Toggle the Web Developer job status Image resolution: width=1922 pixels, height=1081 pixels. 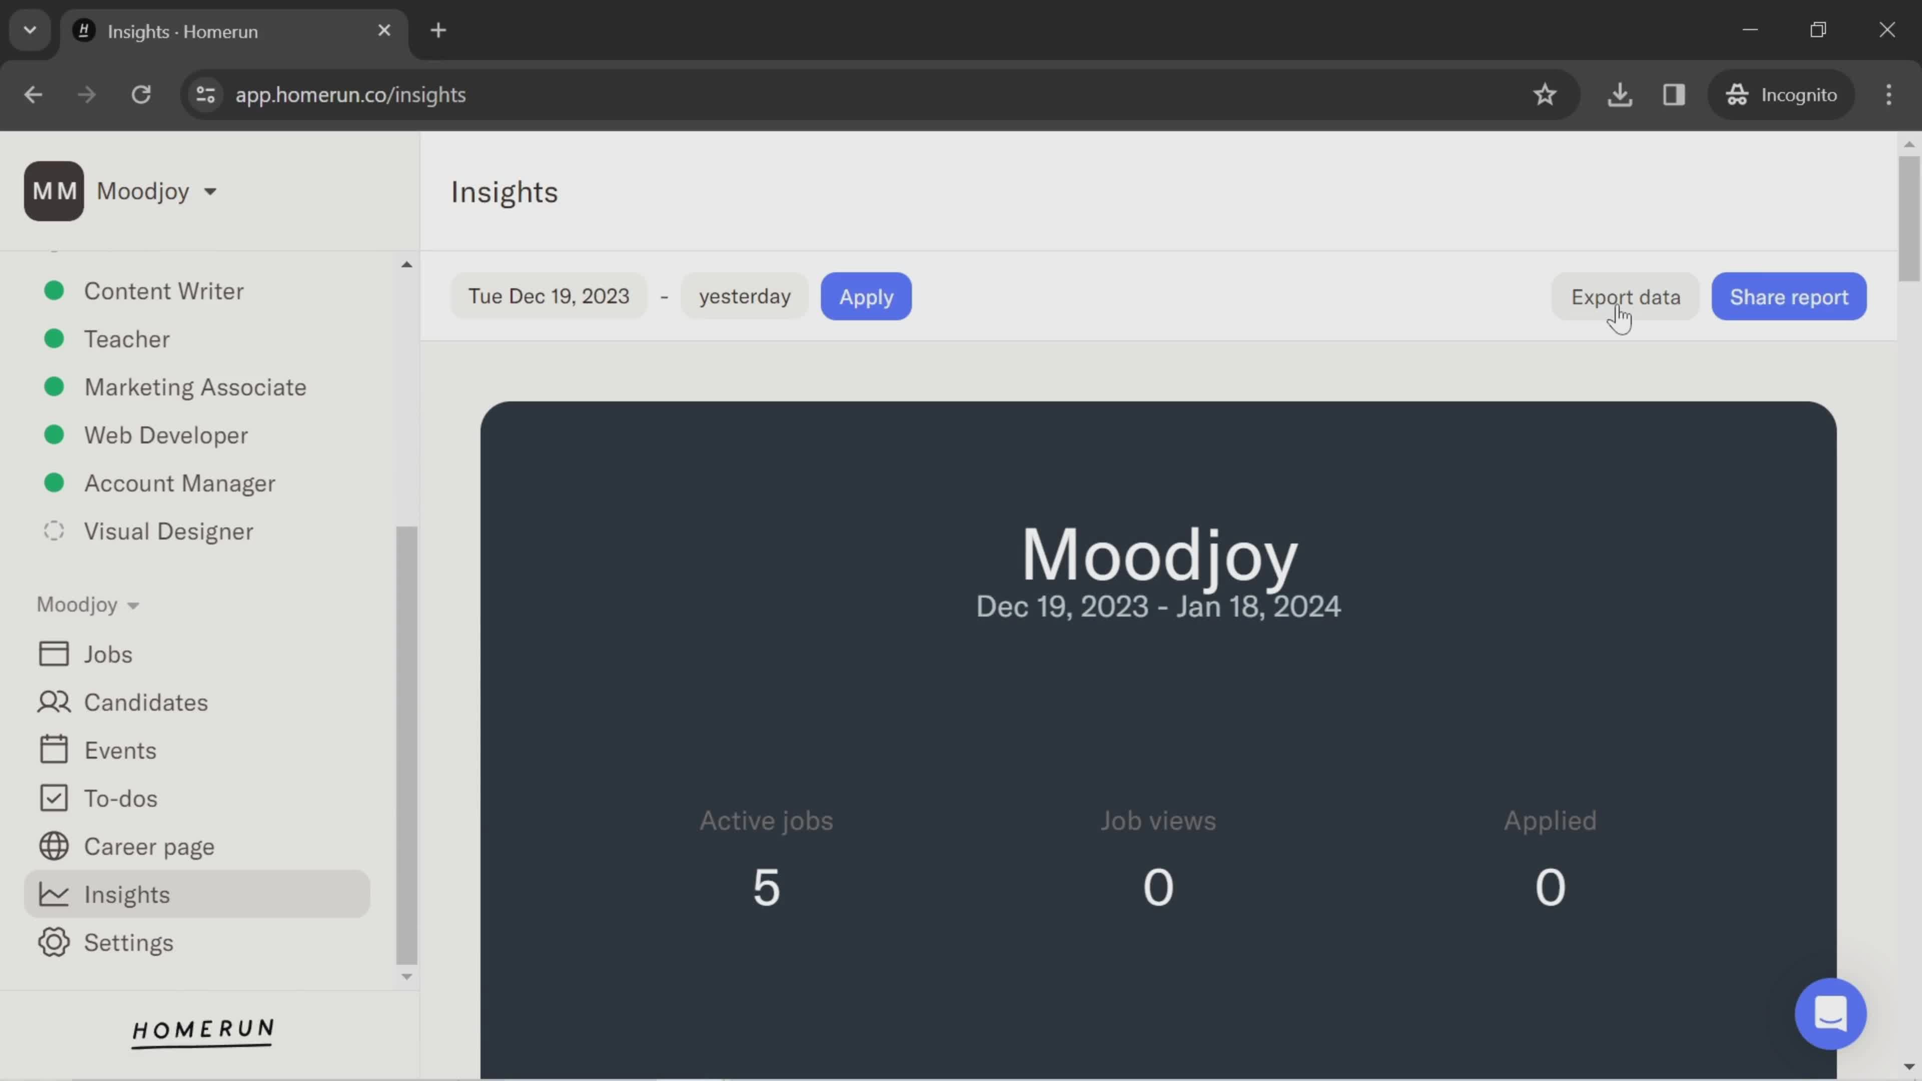(53, 434)
